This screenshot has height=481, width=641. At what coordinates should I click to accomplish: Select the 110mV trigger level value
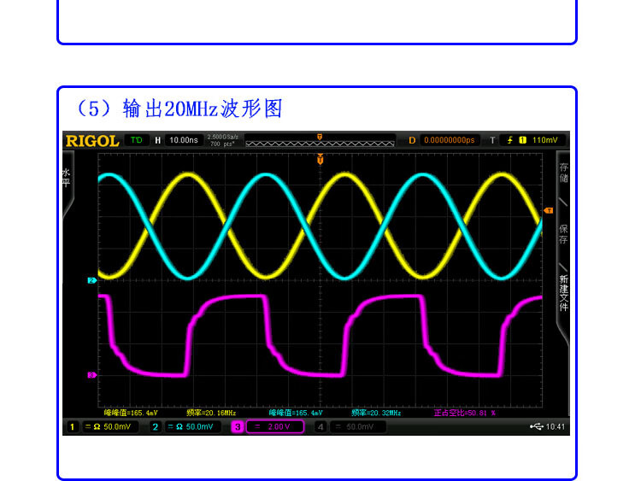click(544, 140)
